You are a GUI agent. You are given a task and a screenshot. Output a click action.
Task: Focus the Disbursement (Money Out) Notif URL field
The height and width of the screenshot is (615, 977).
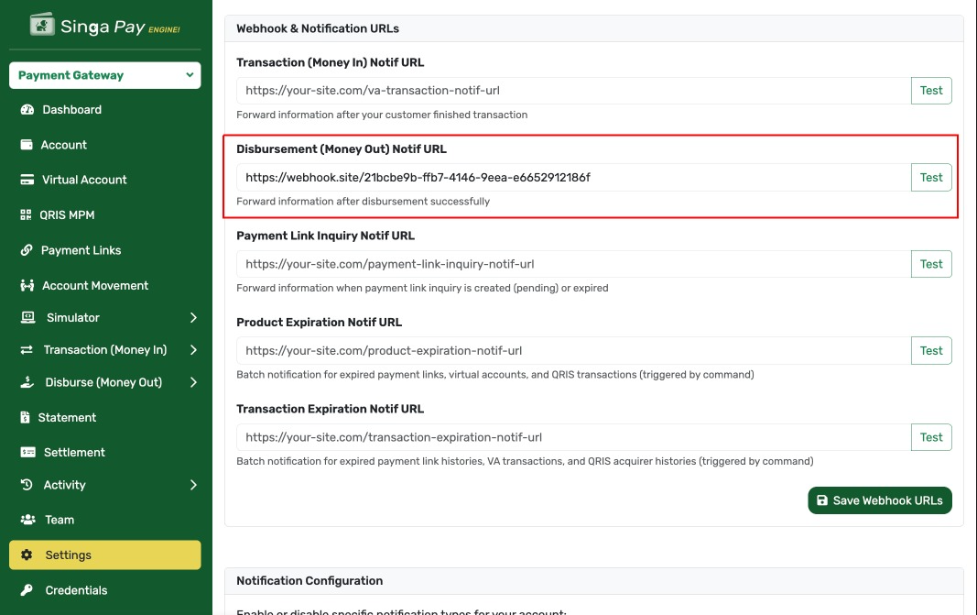pos(573,177)
